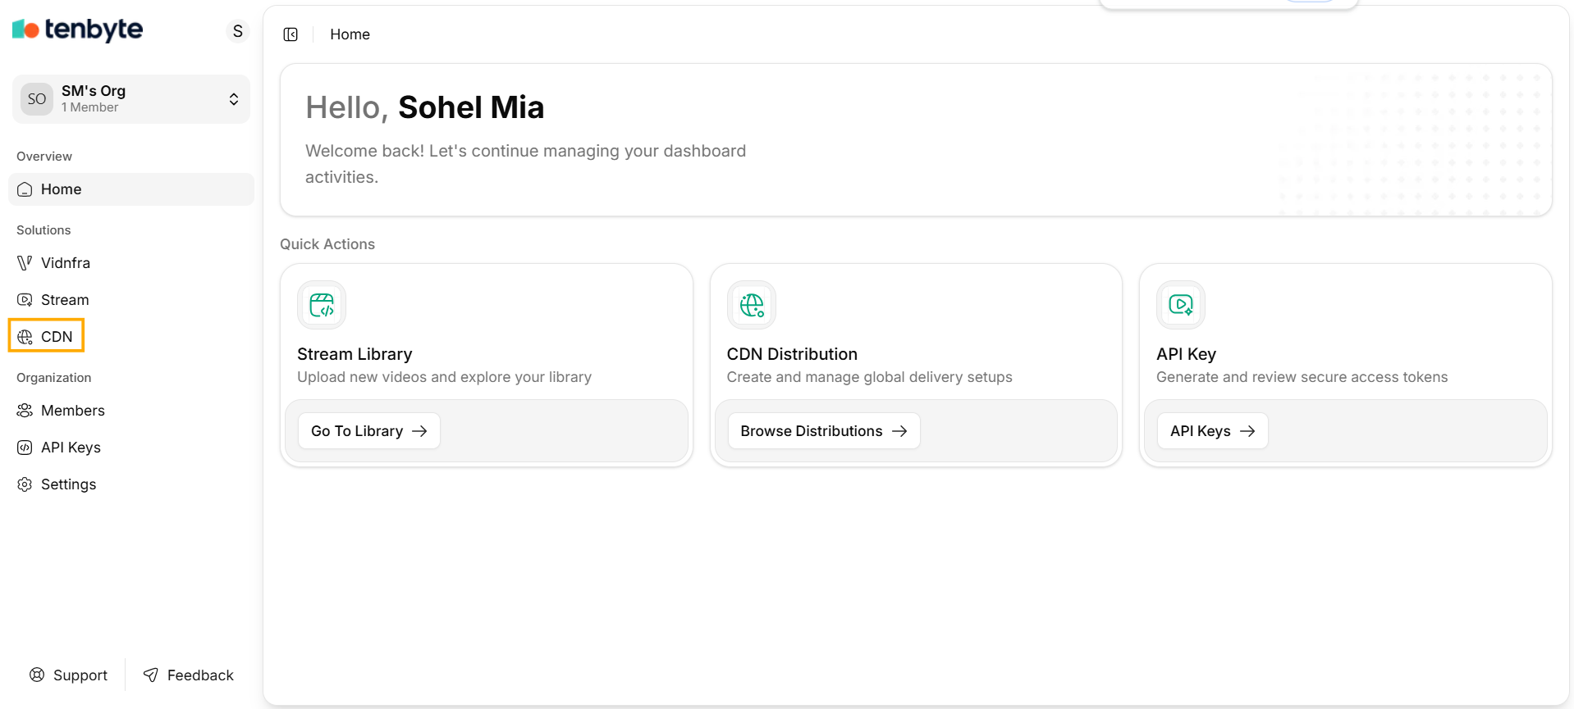
Task: Open the S user avatar menu
Action: [x=238, y=31]
